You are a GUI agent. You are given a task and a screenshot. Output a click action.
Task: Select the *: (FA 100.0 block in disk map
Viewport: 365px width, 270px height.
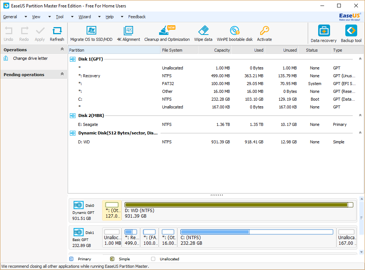click(149, 237)
